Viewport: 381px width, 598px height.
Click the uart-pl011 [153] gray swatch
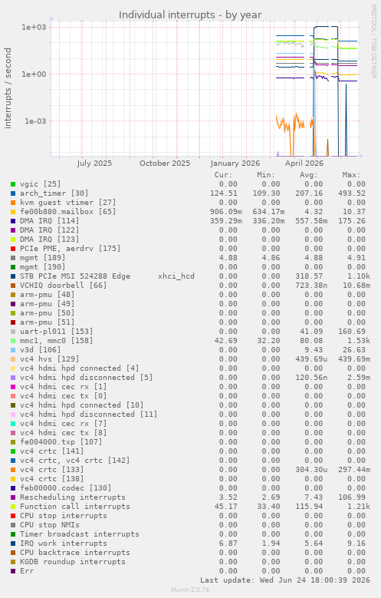tap(13, 332)
